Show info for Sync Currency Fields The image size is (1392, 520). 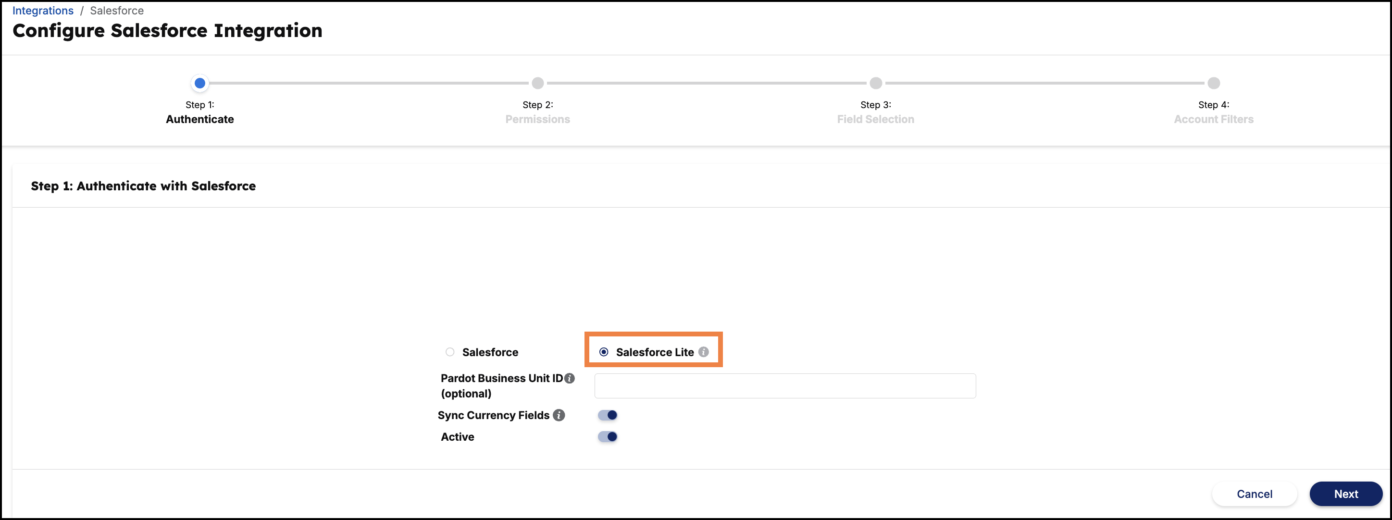[559, 415]
